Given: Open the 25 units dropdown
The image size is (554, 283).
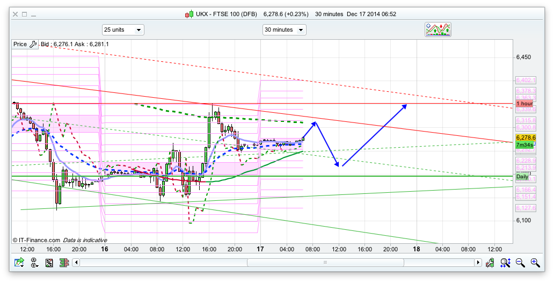Looking at the screenshot, I should 123,30.
